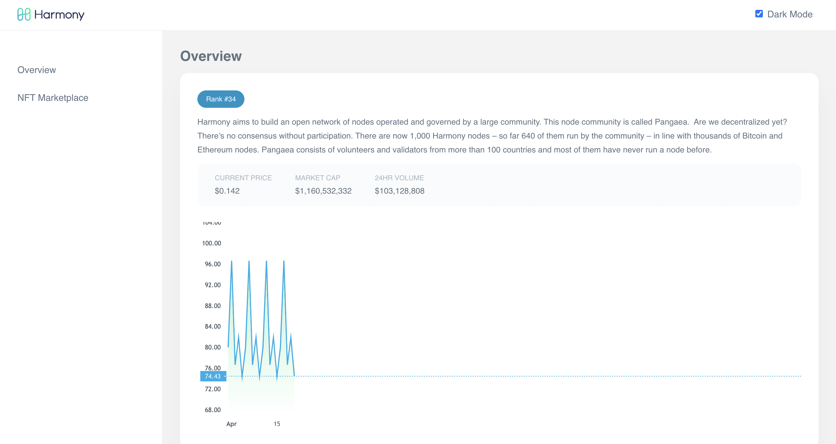
Task: Open NFT Marketplace in the sidebar
Action: [53, 98]
